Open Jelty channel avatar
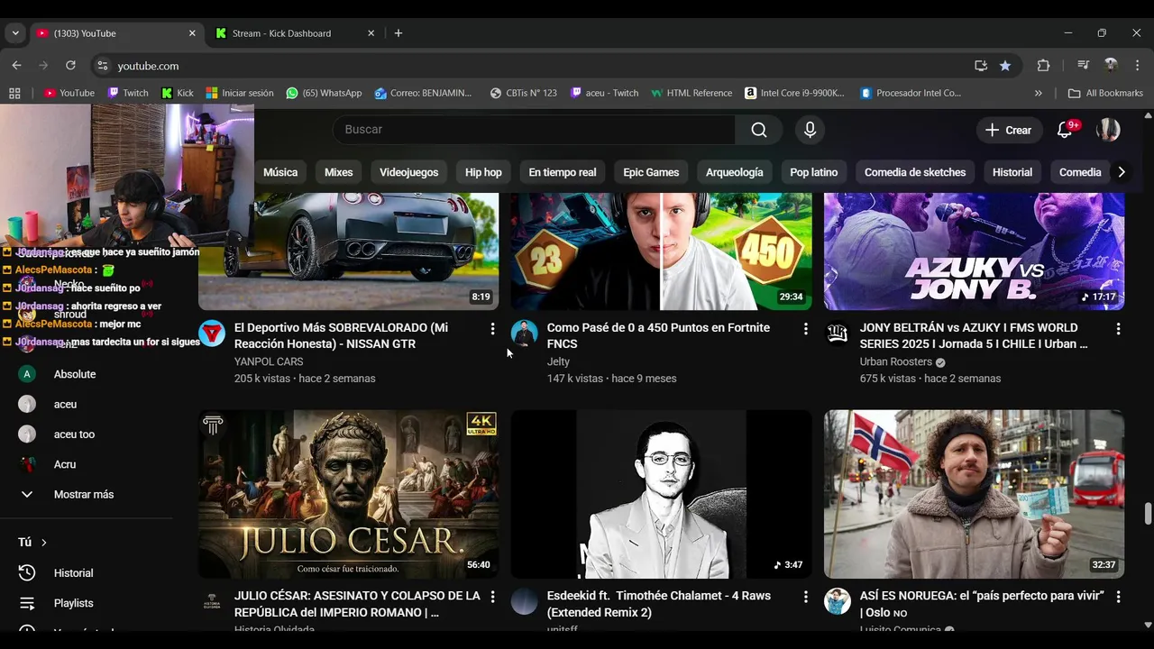This screenshot has height=649, width=1154. (524, 334)
